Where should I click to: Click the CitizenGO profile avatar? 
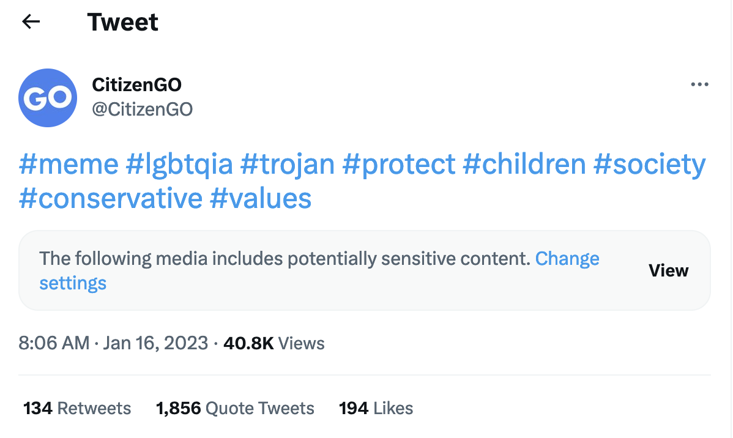(x=48, y=98)
